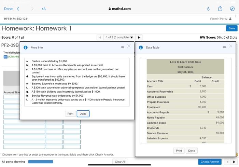
Task: Click Print in the Data Table dialog
Action: tap(179, 151)
